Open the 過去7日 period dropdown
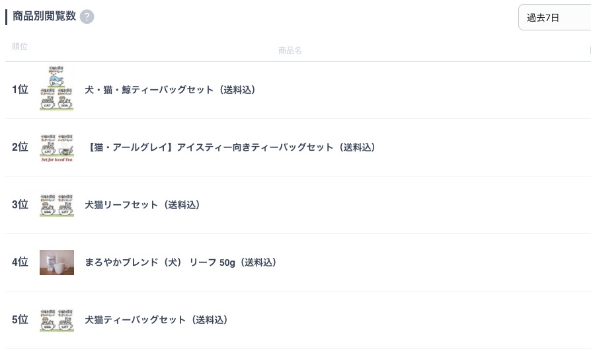This screenshot has width=591, height=355. [x=555, y=17]
